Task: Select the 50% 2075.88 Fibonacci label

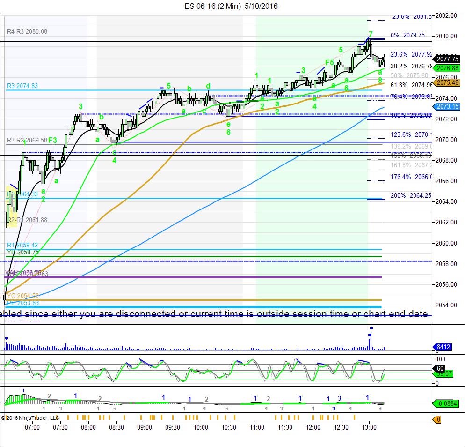Action: click(x=409, y=75)
